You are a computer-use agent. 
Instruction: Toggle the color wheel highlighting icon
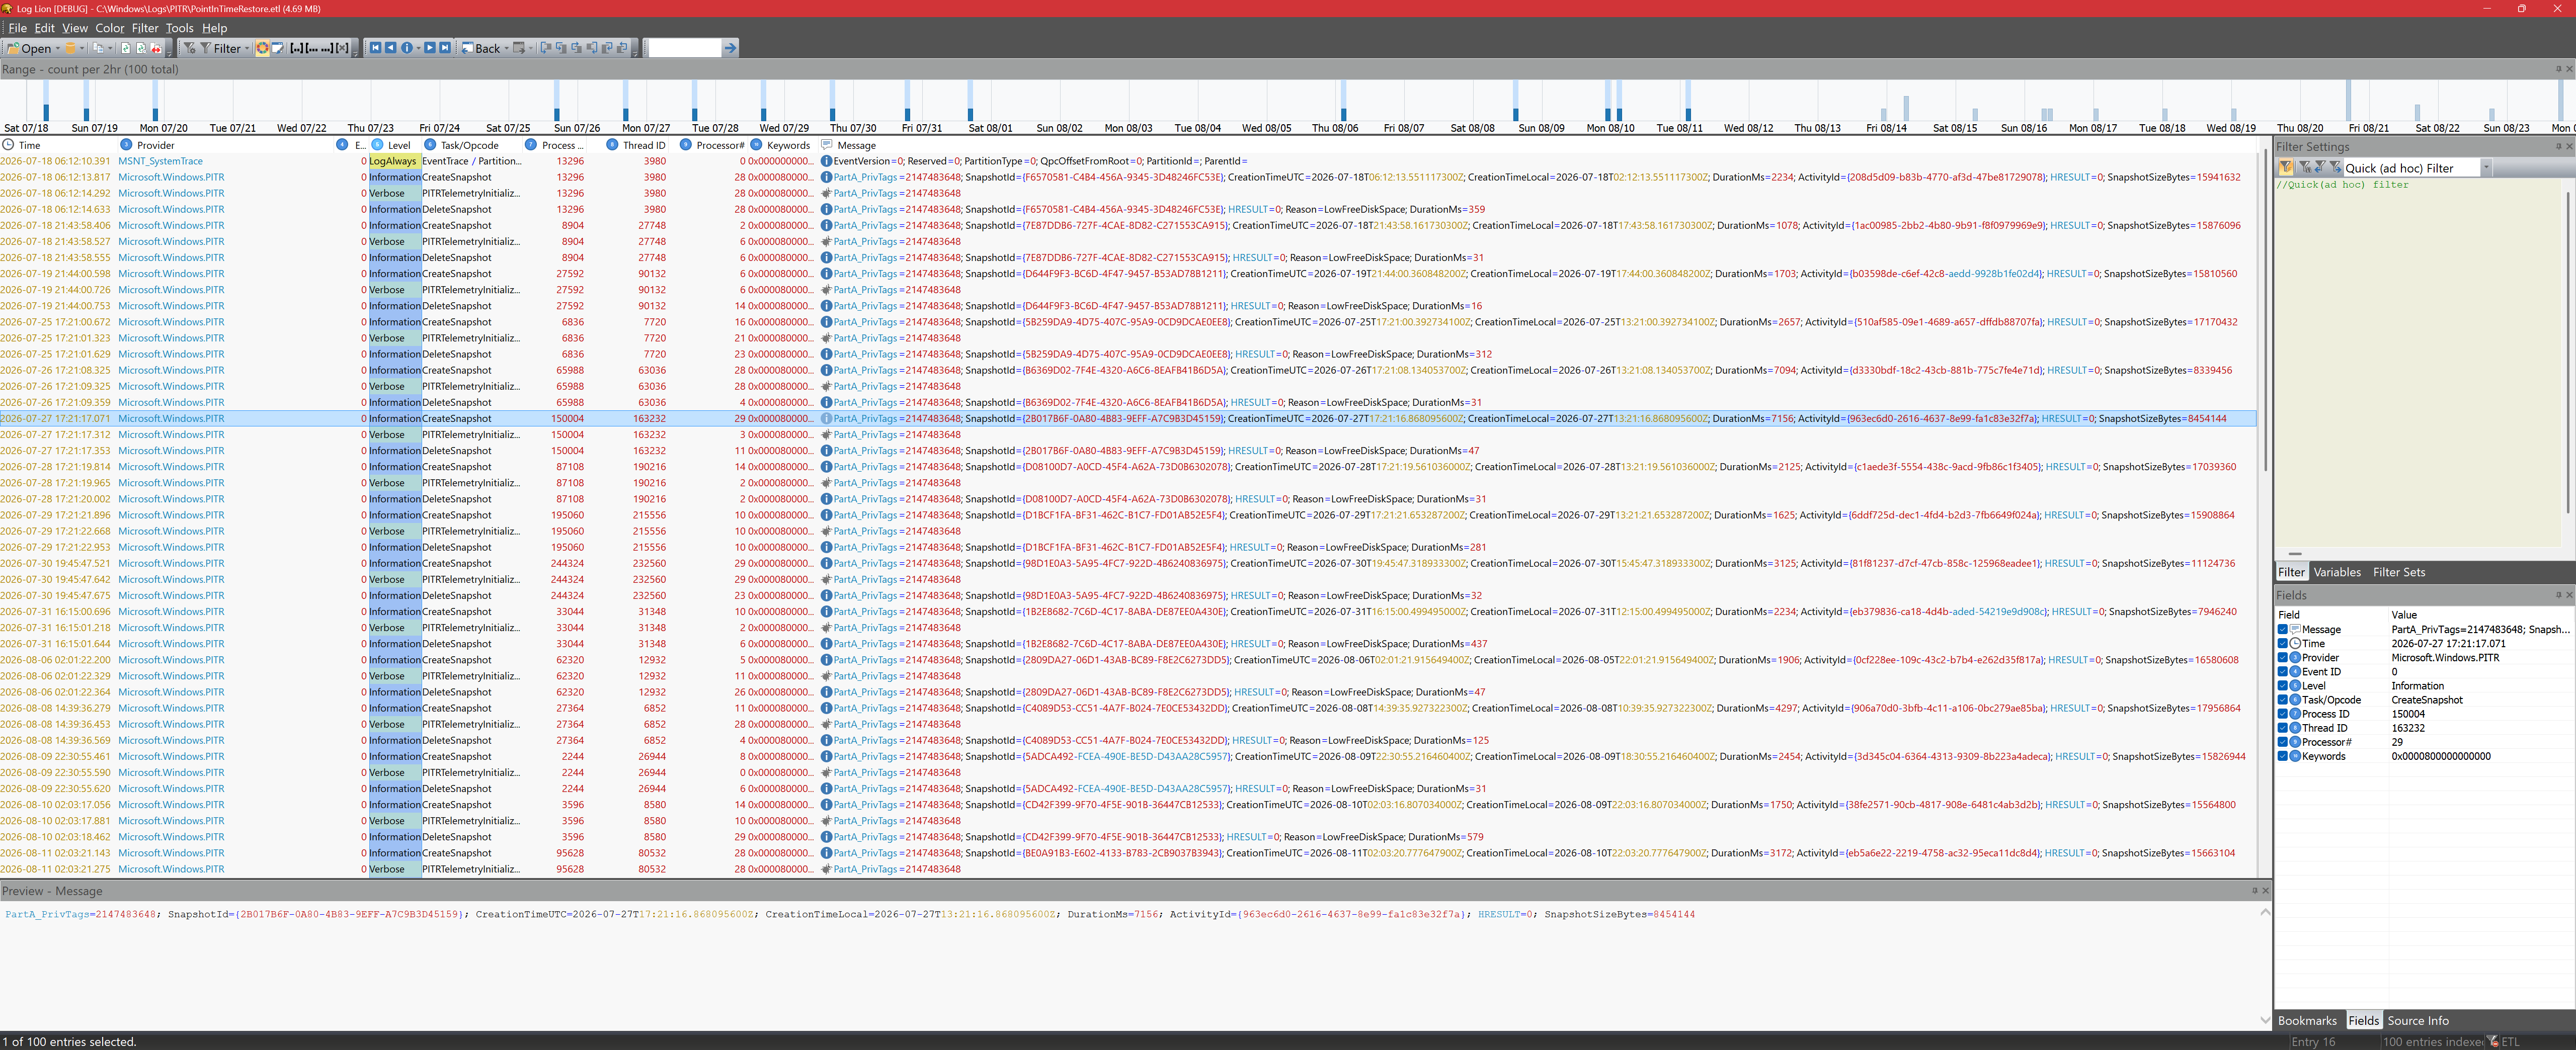click(262, 48)
